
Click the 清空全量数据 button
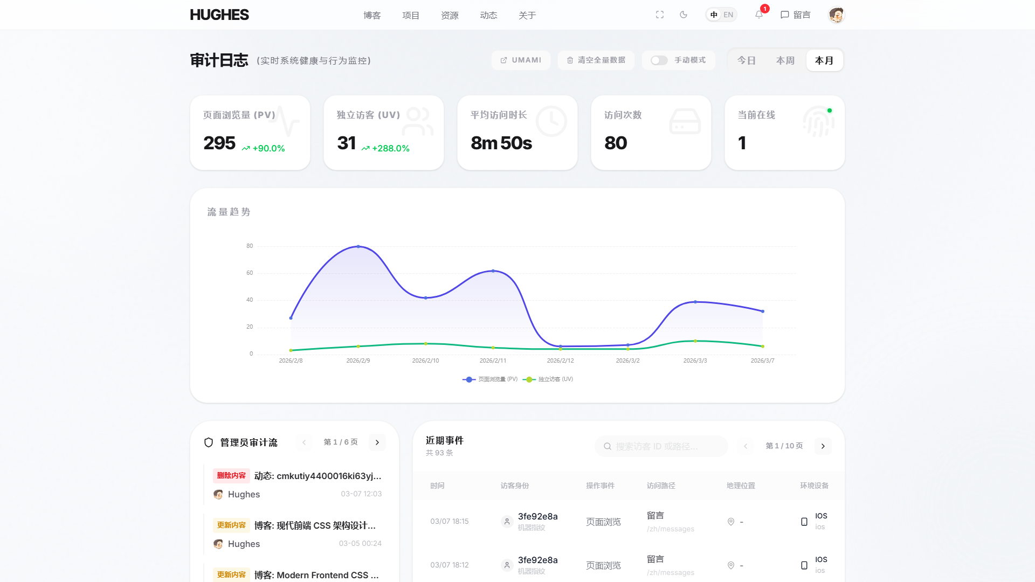(596, 60)
